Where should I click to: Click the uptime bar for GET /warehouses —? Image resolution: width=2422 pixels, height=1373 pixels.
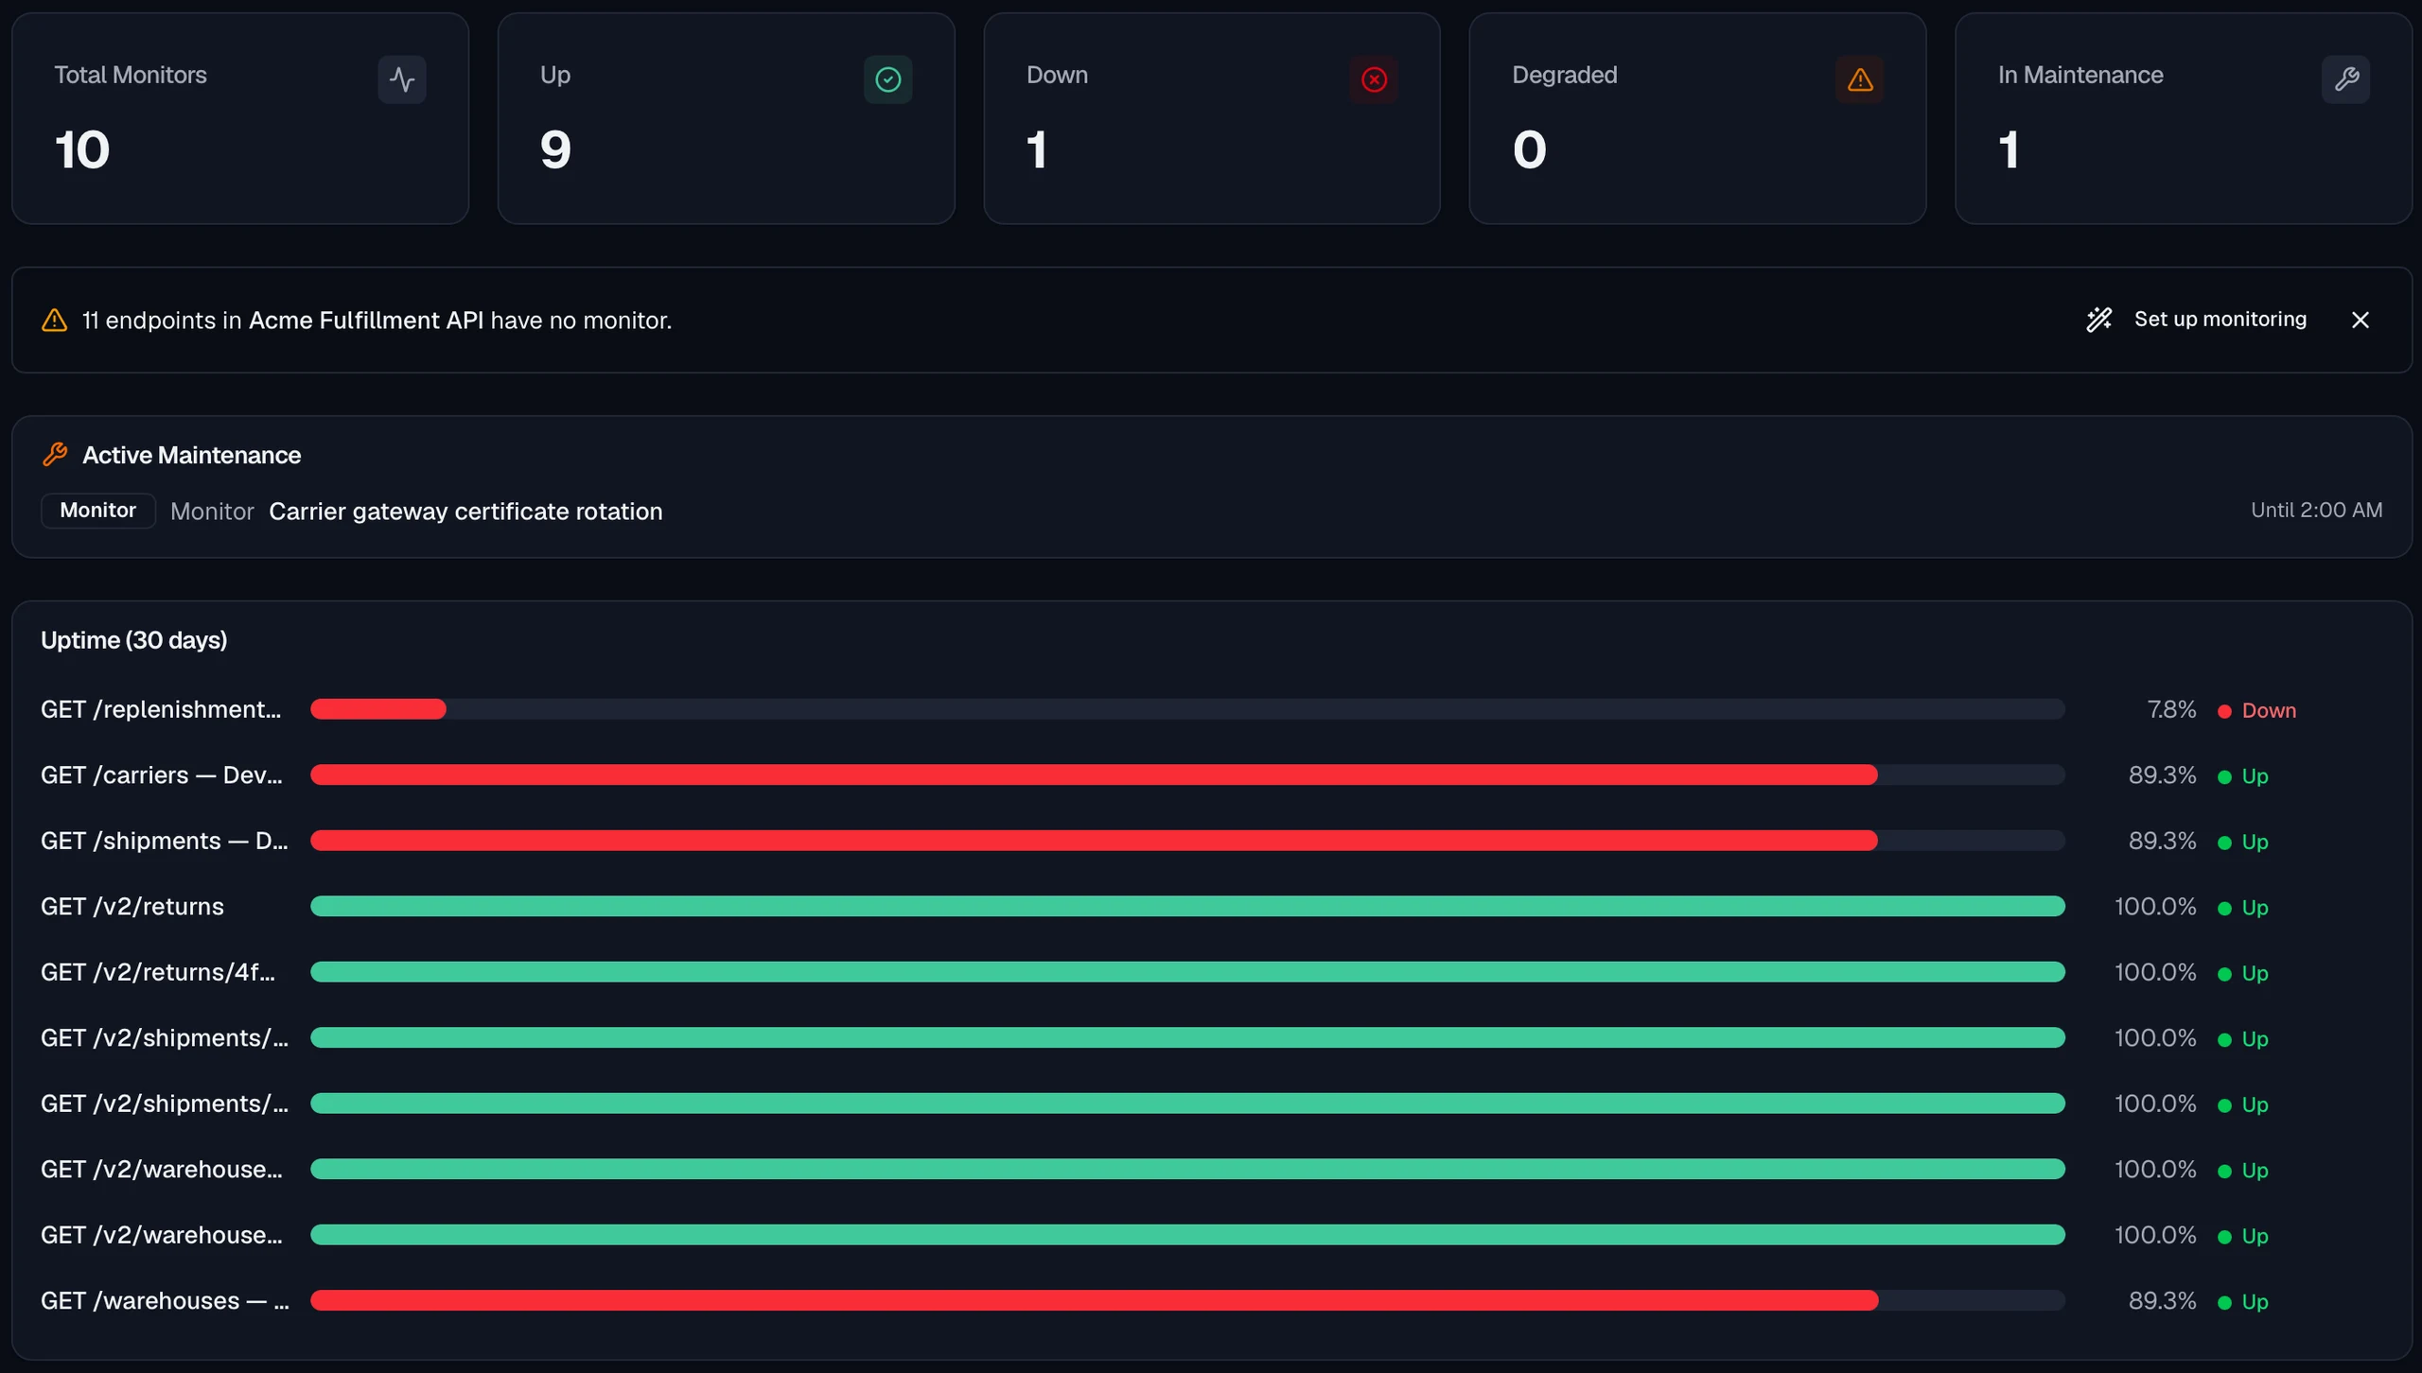point(1187,1301)
